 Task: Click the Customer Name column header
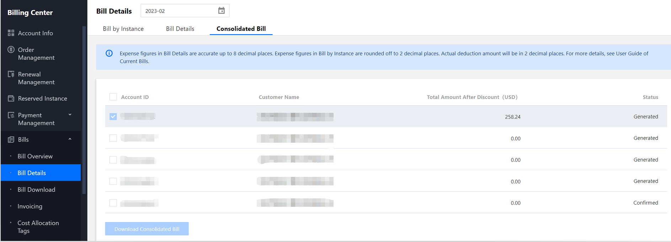point(279,97)
